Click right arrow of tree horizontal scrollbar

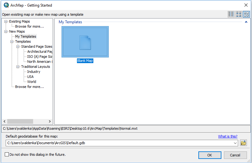[x=50, y=121]
